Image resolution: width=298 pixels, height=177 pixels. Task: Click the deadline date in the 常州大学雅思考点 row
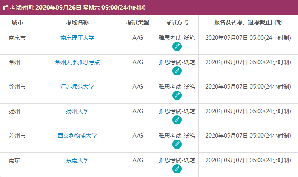point(248,62)
